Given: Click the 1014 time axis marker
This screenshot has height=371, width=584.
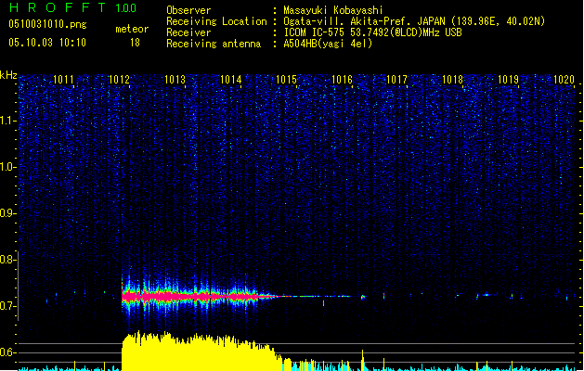Looking at the screenshot, I should [230, 80].
